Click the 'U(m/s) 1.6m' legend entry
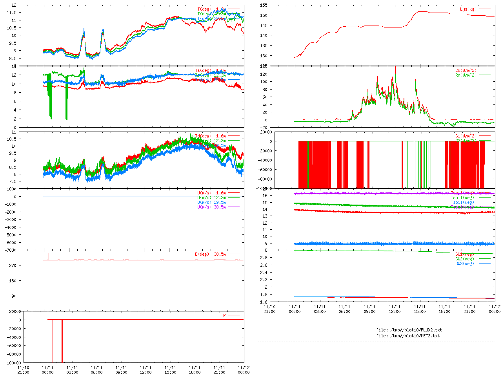Viewport: 502px width, 377px height. click(x=211, y=193)
